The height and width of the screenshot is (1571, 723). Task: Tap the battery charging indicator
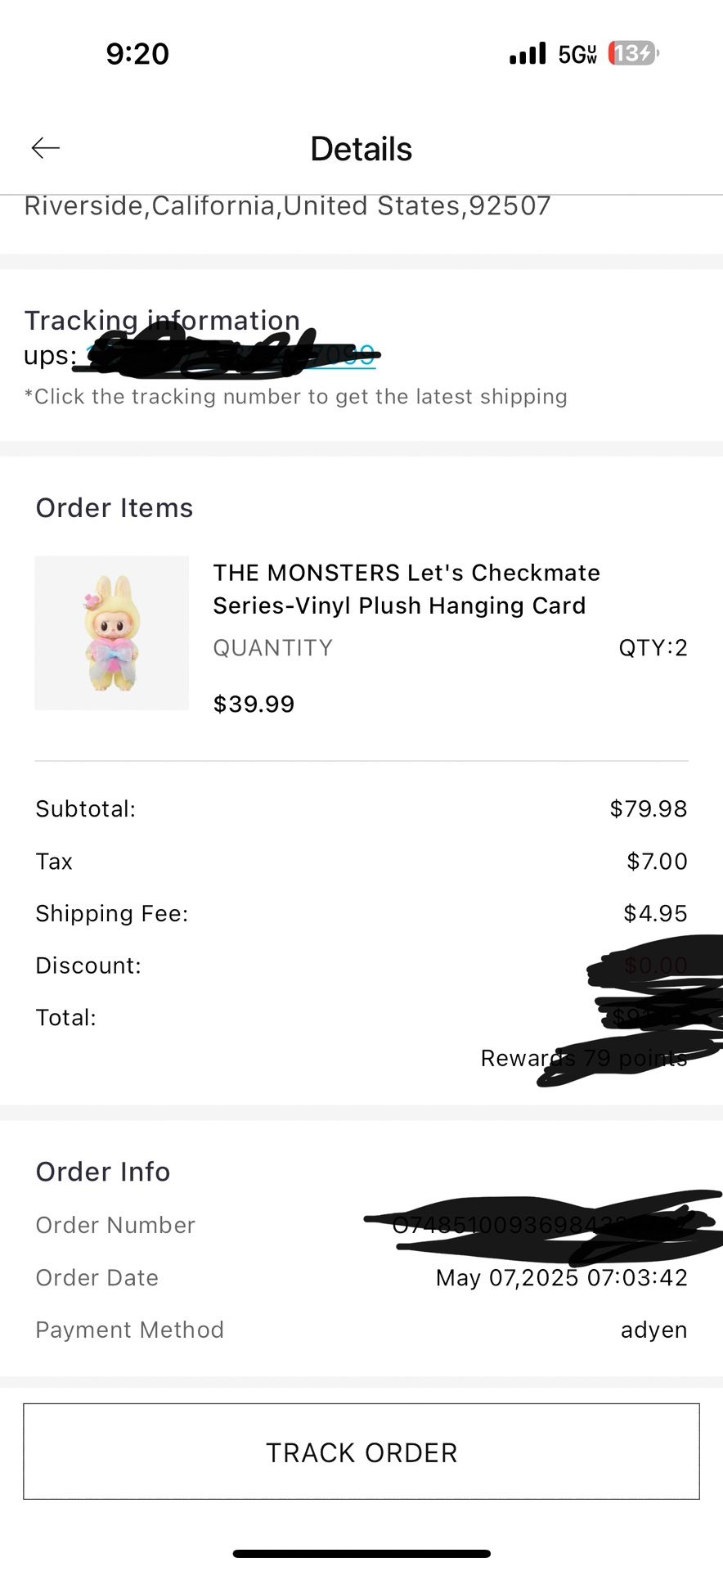633,54
